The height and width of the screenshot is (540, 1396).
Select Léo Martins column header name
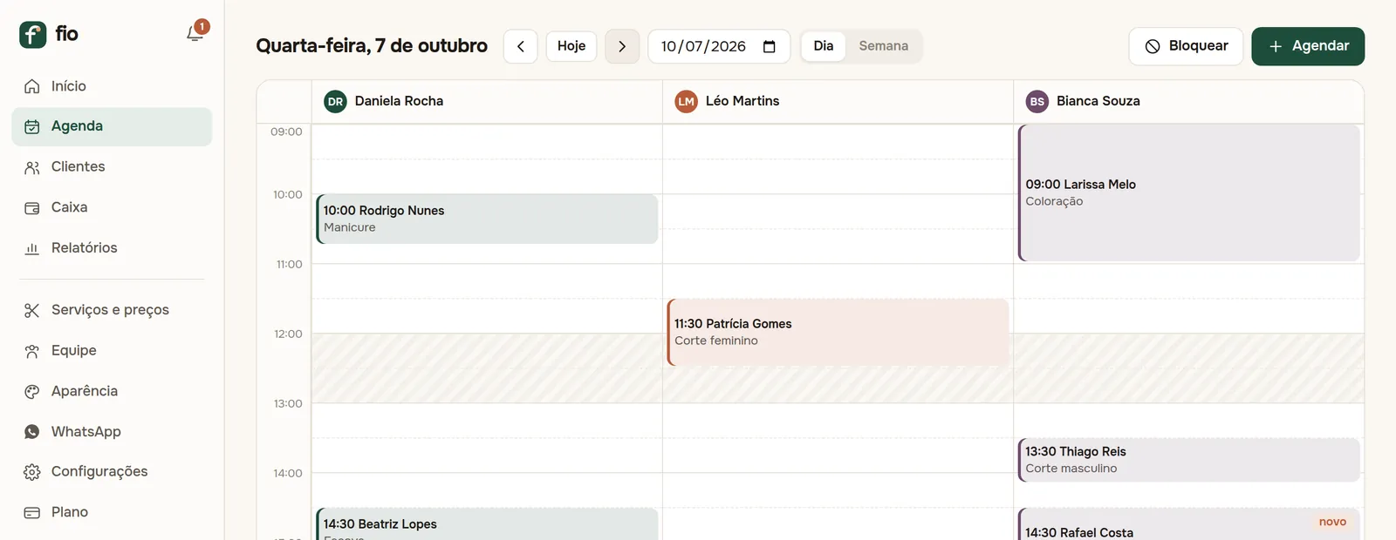[x=742, y=101]
